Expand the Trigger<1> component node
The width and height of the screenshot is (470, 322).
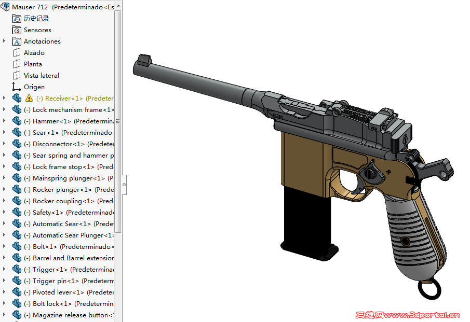(4, 269)
